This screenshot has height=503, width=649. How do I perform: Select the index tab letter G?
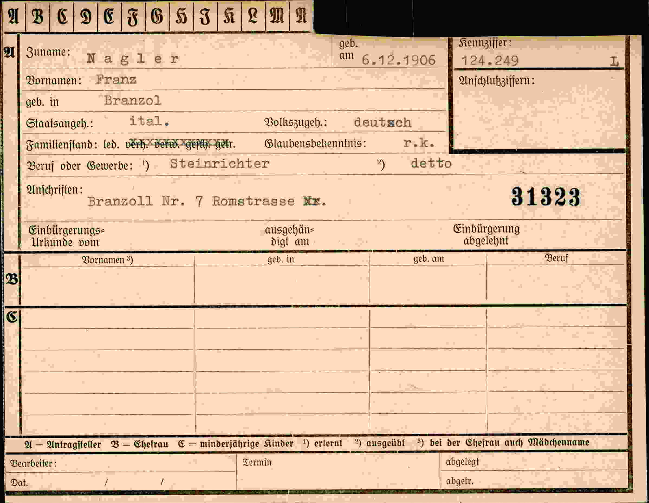tap(157, 16)
